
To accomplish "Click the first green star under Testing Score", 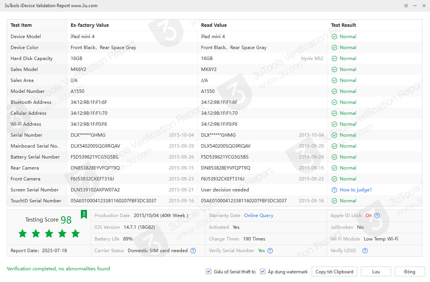I will [23, 233].
